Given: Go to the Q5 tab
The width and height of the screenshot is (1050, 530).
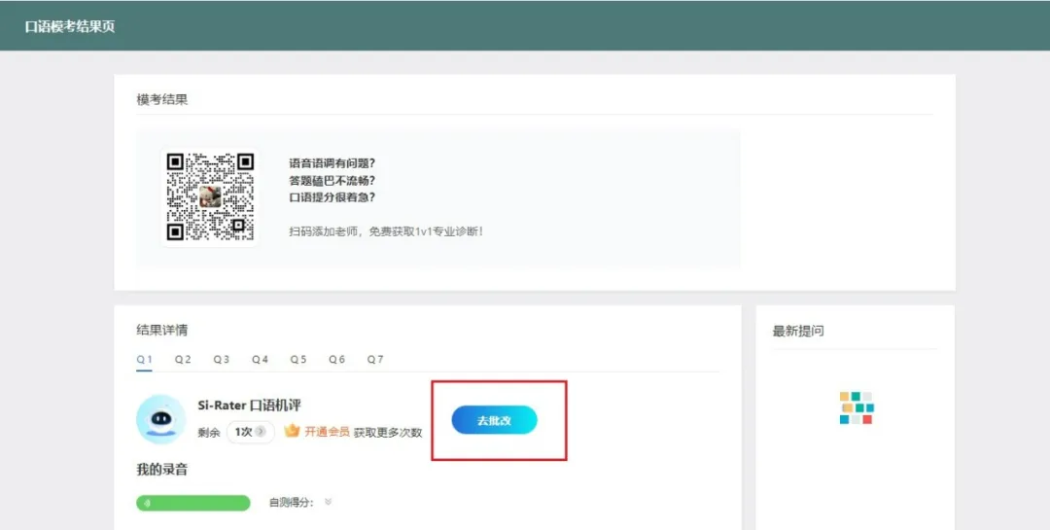Looking at the screenshot, I should tap(298, 360).
